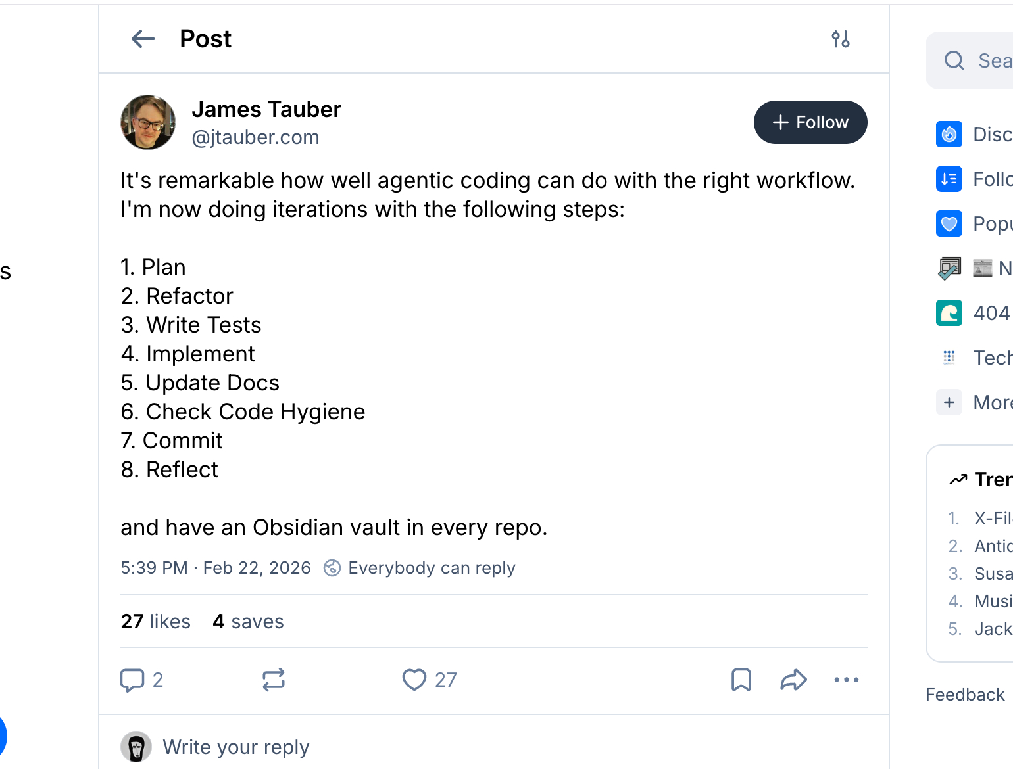Expand More feeds plus button

[x=949, y=402]
